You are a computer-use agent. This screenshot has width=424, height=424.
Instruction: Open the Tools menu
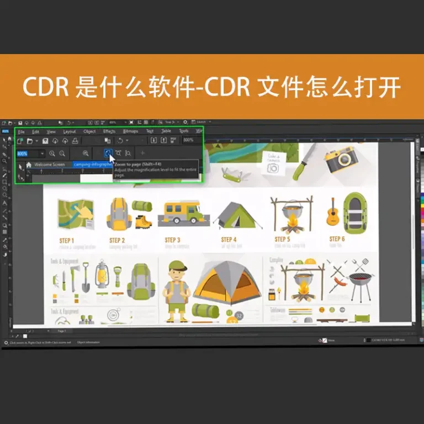click(x=184, y=131)
